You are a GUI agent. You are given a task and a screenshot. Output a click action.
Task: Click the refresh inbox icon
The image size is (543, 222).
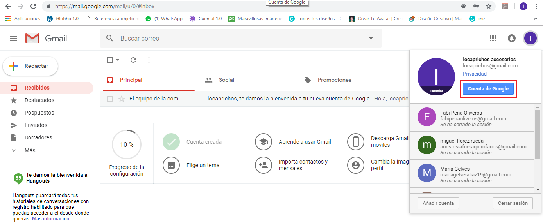click(133, 60)
